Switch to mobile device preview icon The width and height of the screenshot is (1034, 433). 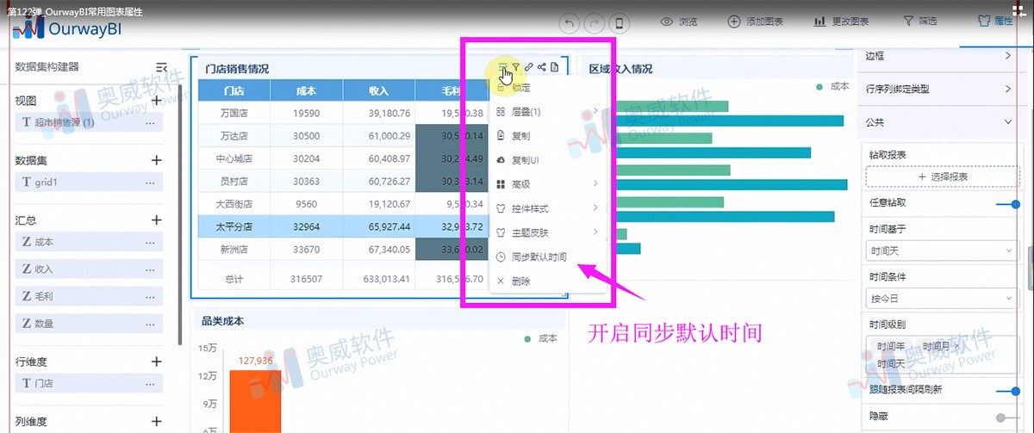tap(620, 22)
